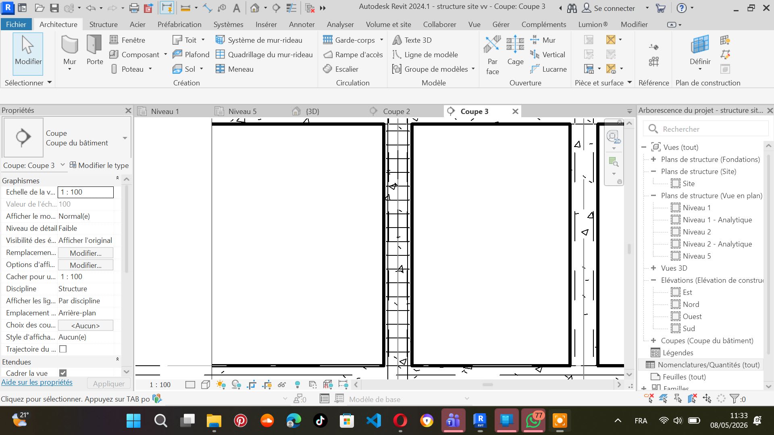Click the 2D zoom navigation wheel icon
The image size is (774, 435).
(613, 137)
